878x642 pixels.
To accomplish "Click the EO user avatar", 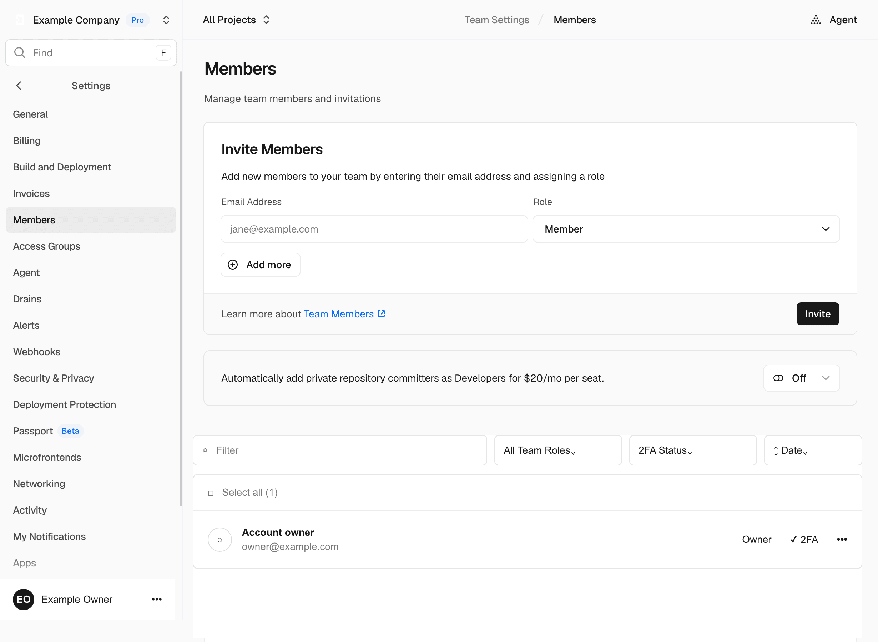I will [x=23, y=600].
